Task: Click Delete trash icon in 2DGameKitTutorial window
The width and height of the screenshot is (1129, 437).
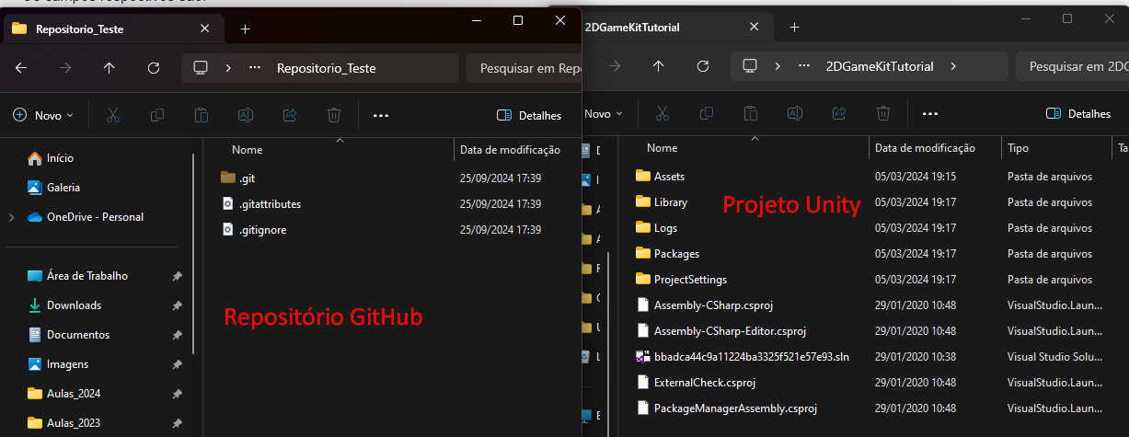Action: 882,113
